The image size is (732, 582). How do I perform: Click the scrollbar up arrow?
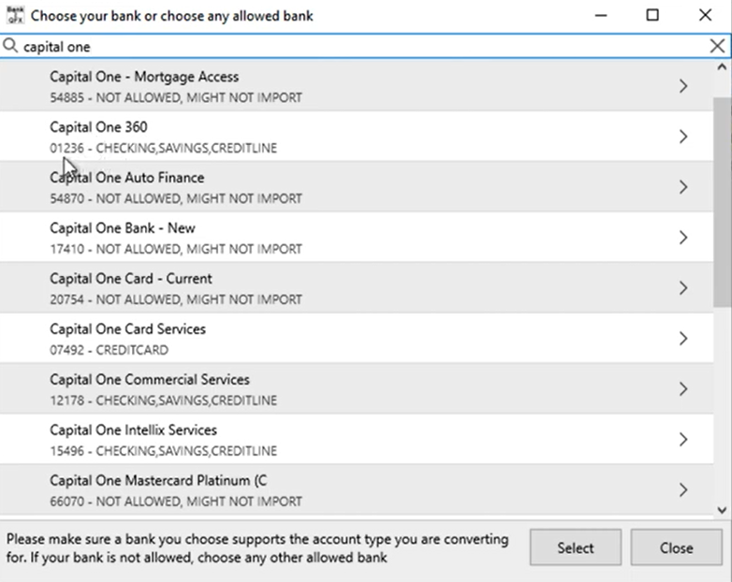pos(722,67)
